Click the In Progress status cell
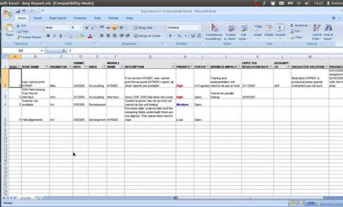Image resolution: width=343 pixels, height=207 pixels. (x=202, y=78)
